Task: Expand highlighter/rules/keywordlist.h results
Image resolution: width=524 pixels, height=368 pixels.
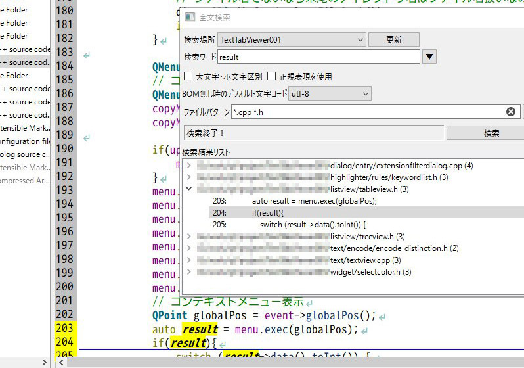Action: point(189,177)
